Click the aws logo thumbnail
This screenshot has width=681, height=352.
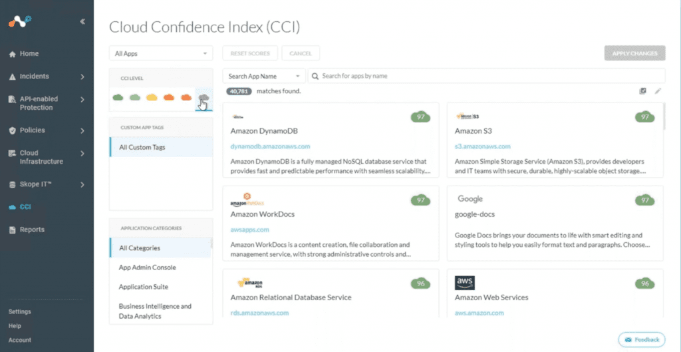point(465,283)
